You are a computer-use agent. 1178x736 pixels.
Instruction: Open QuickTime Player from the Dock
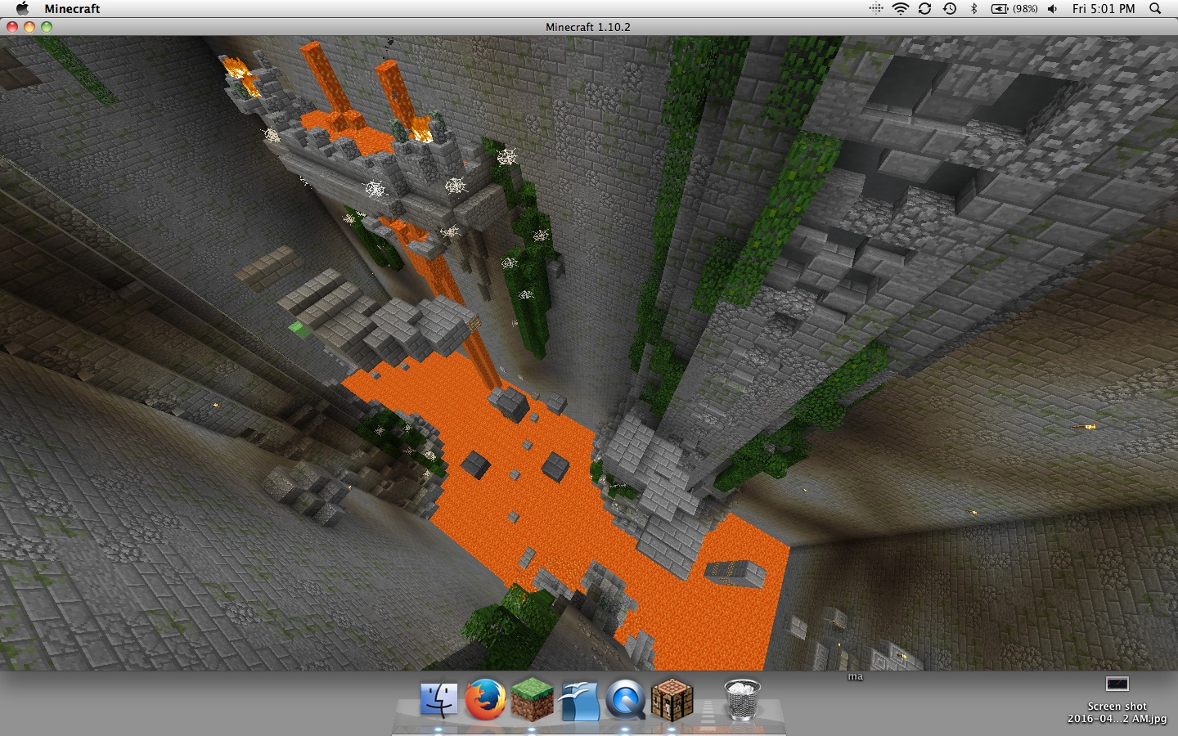pos(626,701)
